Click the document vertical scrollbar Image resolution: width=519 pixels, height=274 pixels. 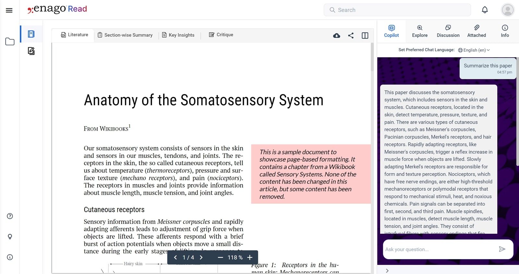(x=372, y=57)
